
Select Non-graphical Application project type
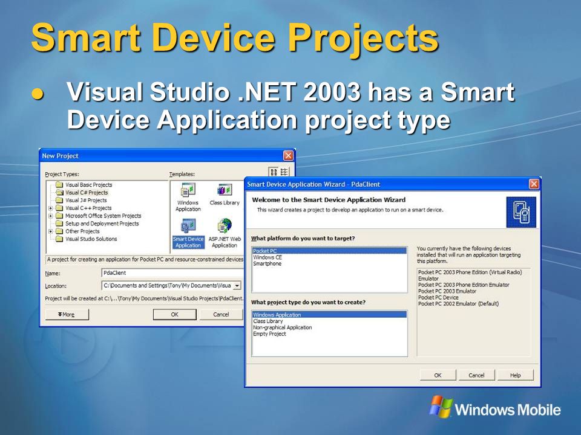click(329, 327)
